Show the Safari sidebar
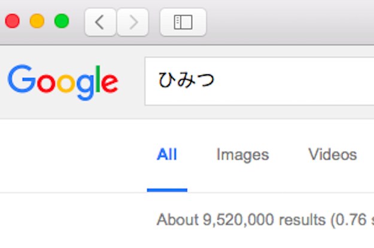 pos(183,22)
